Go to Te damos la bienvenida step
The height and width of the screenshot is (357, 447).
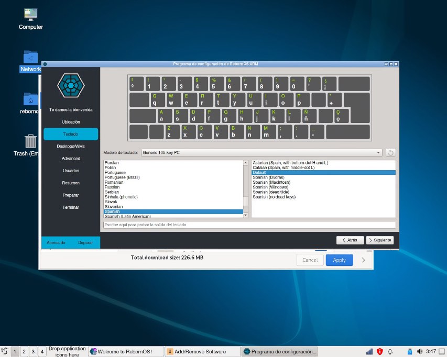(71, 109)
